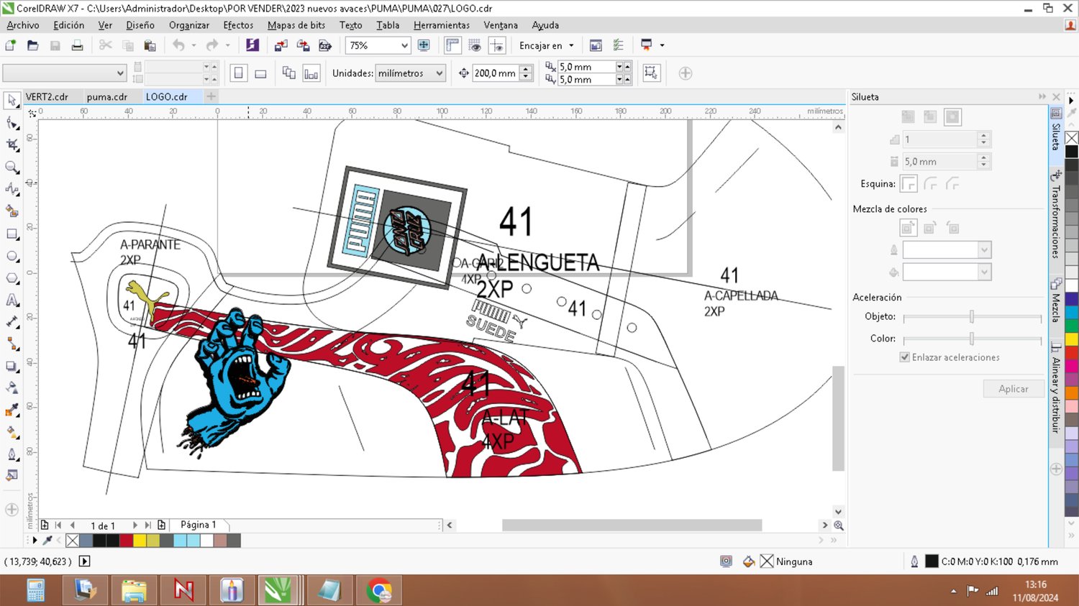Screen dimensions: 1079x606
Task: Toggle Enlazar aceleraciones checkbox
Action: [x=905, y=357]
